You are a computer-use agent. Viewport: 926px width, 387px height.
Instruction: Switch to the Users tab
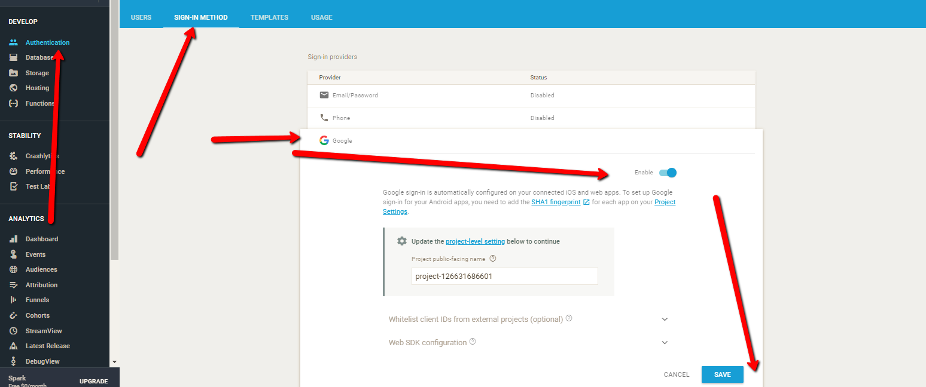141,17
